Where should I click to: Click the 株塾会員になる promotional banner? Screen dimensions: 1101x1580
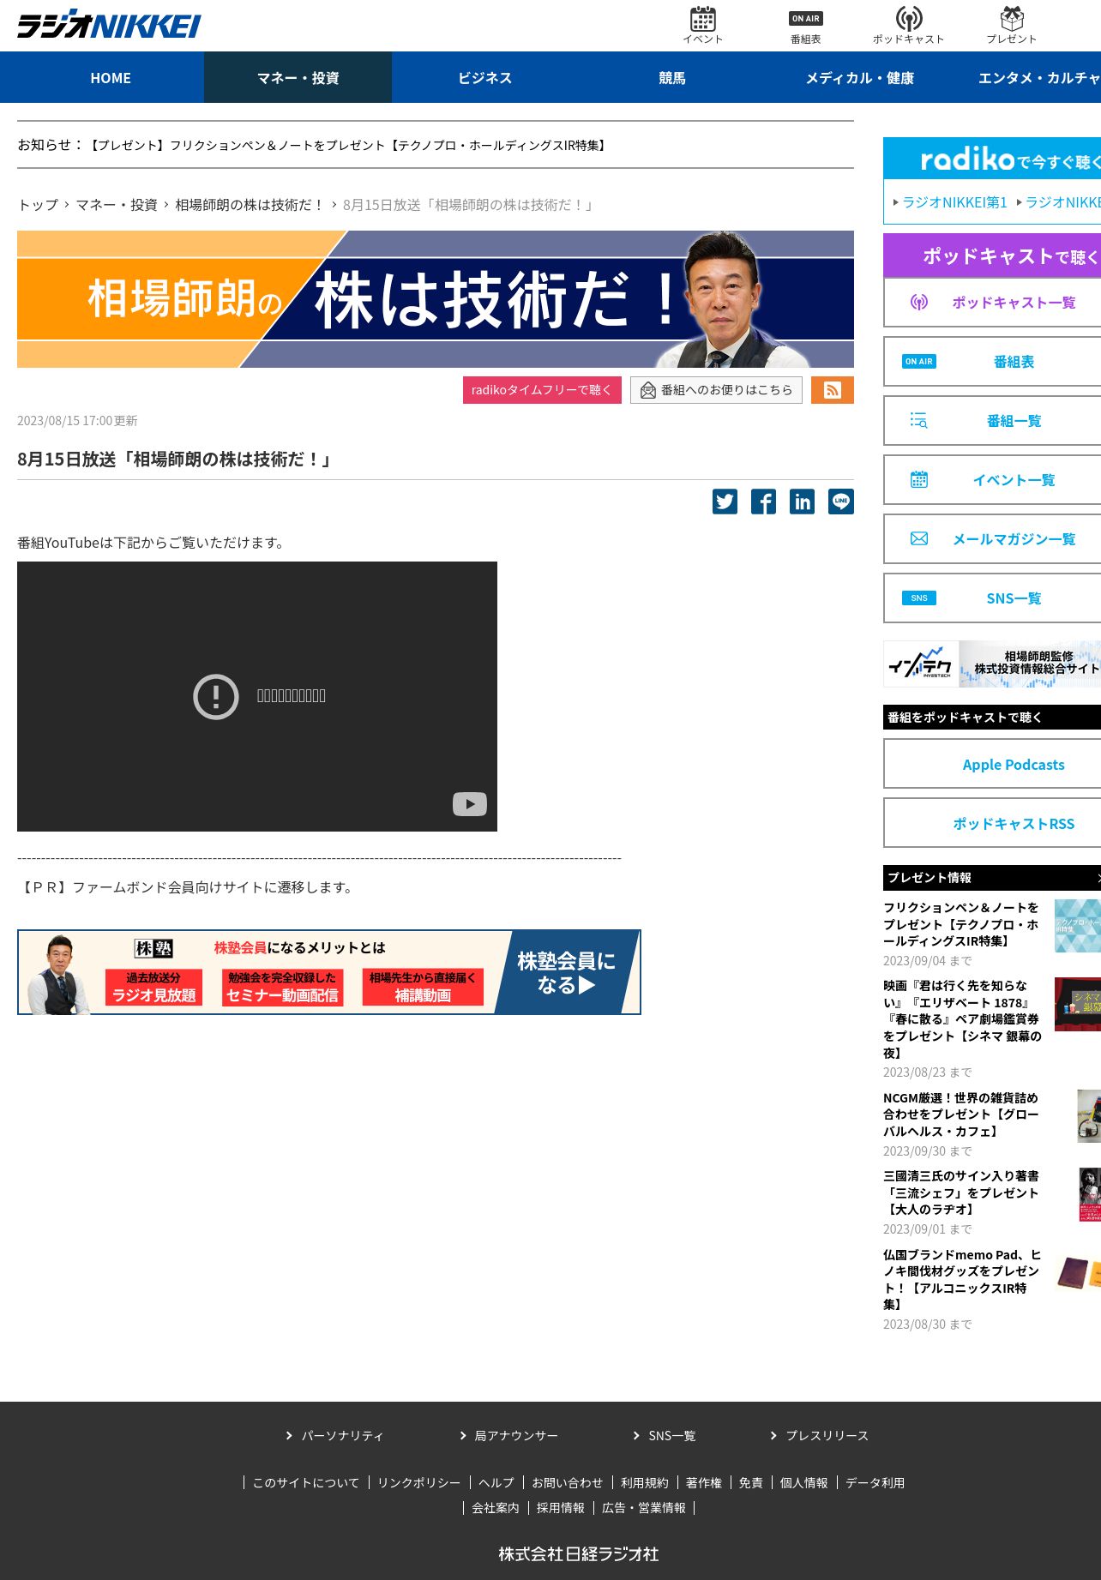[329, 972]
